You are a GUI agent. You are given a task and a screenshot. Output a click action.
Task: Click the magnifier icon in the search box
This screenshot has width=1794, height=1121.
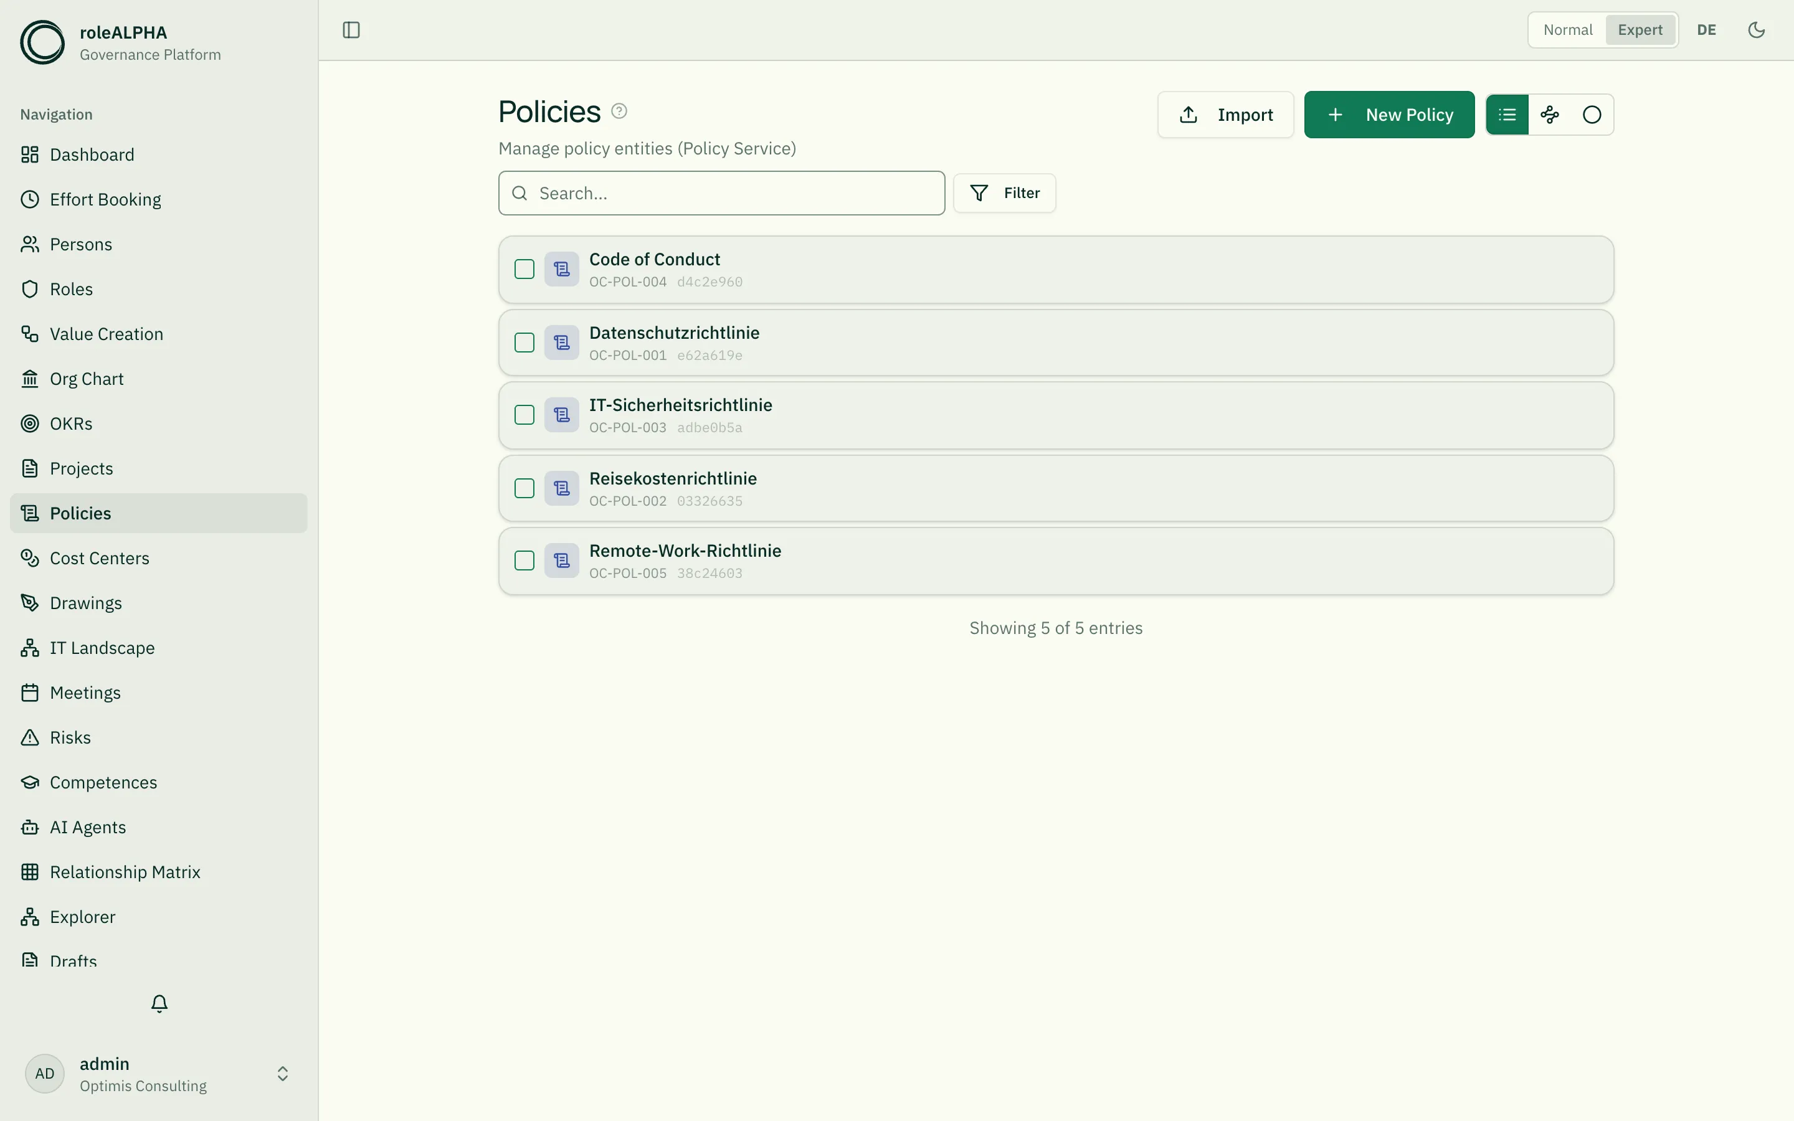click(x=520, y=194)
